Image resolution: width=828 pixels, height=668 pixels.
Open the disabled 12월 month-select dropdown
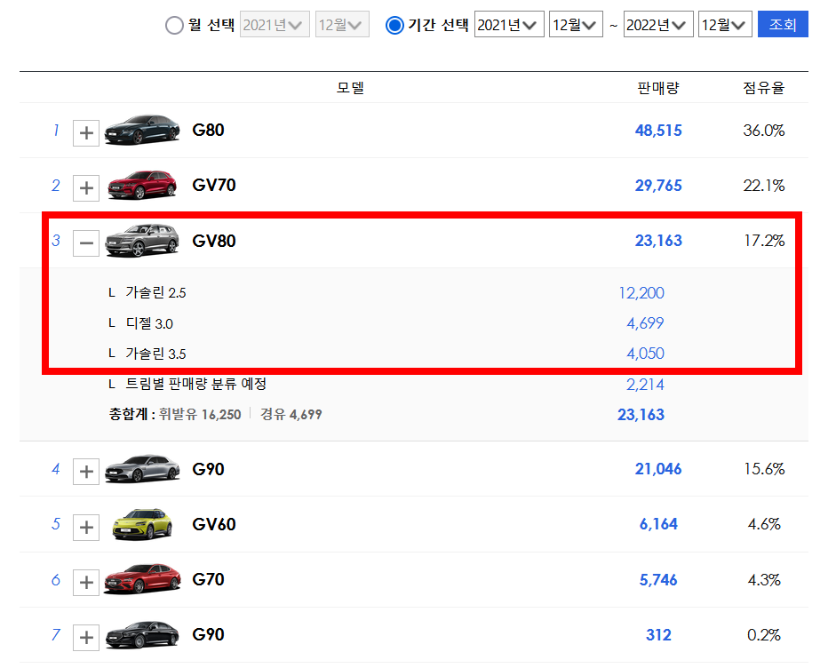point(342,25)
